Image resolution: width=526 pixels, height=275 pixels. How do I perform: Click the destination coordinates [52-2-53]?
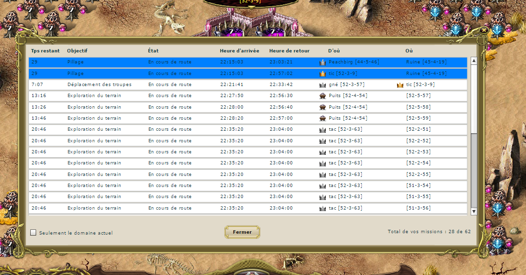click(418, 152)
